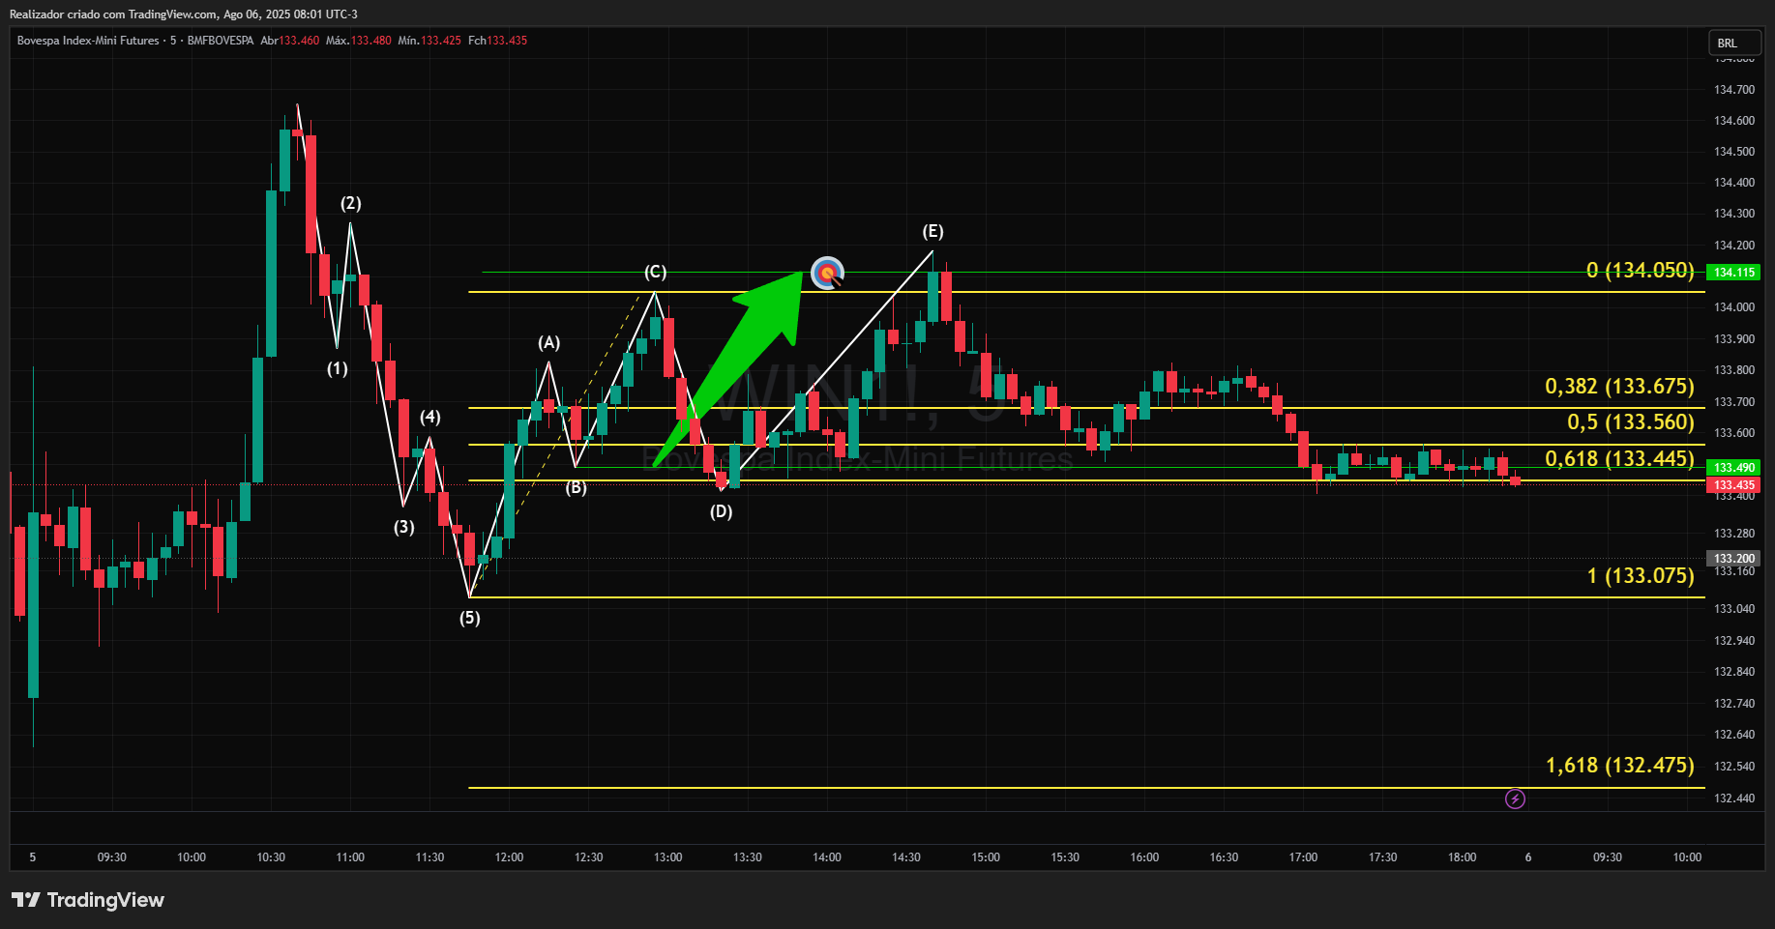1775x929 pixels.
Task: Click the wave label (B)
Action: (x=576, y=487)
